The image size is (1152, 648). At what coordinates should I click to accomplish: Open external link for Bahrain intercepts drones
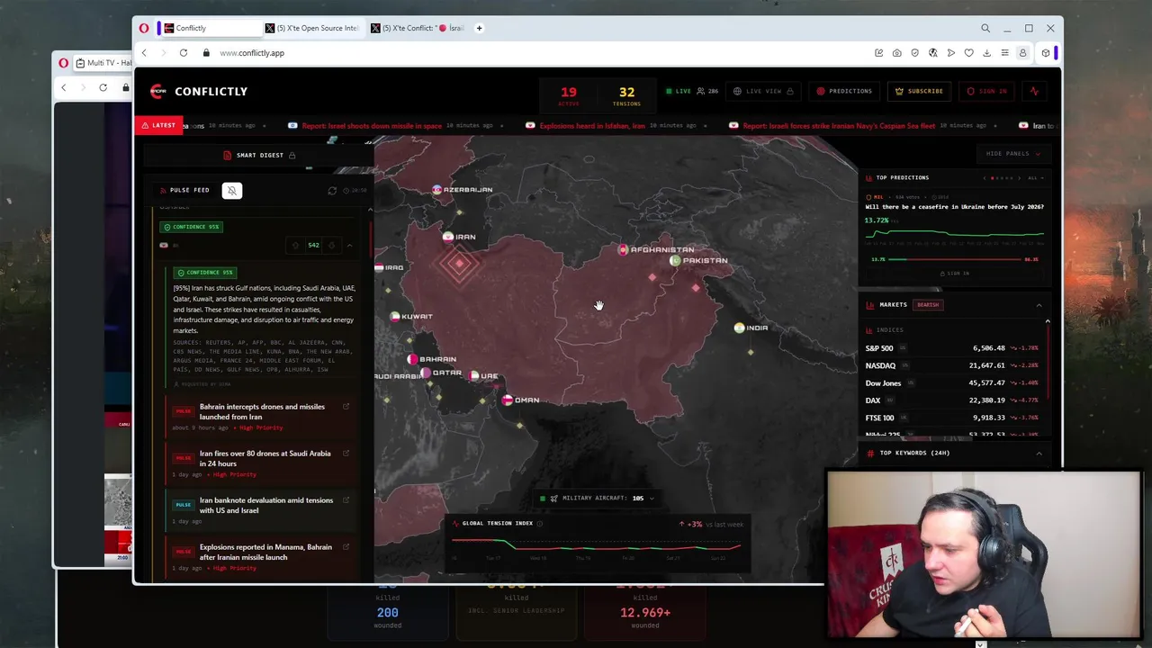pos(346,407)
